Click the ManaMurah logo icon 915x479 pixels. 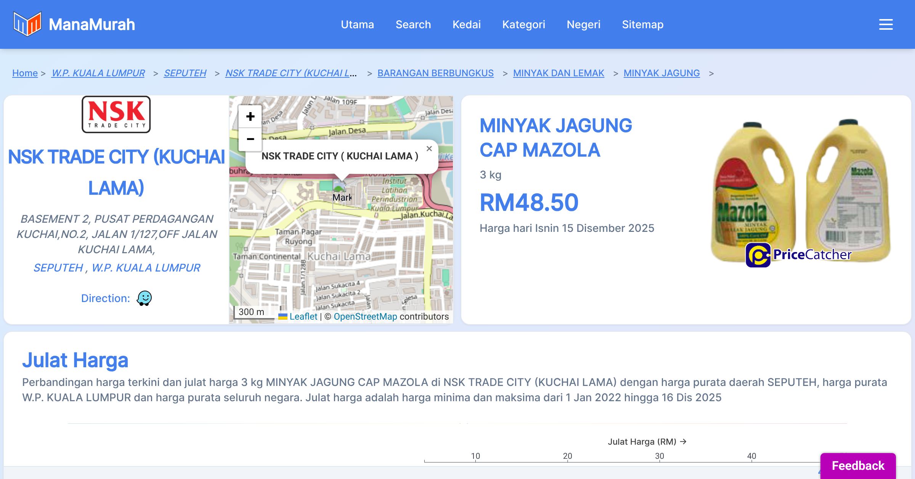tap(27, 24)
